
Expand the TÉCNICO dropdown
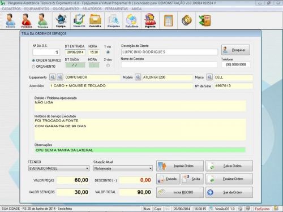[87, 168]
